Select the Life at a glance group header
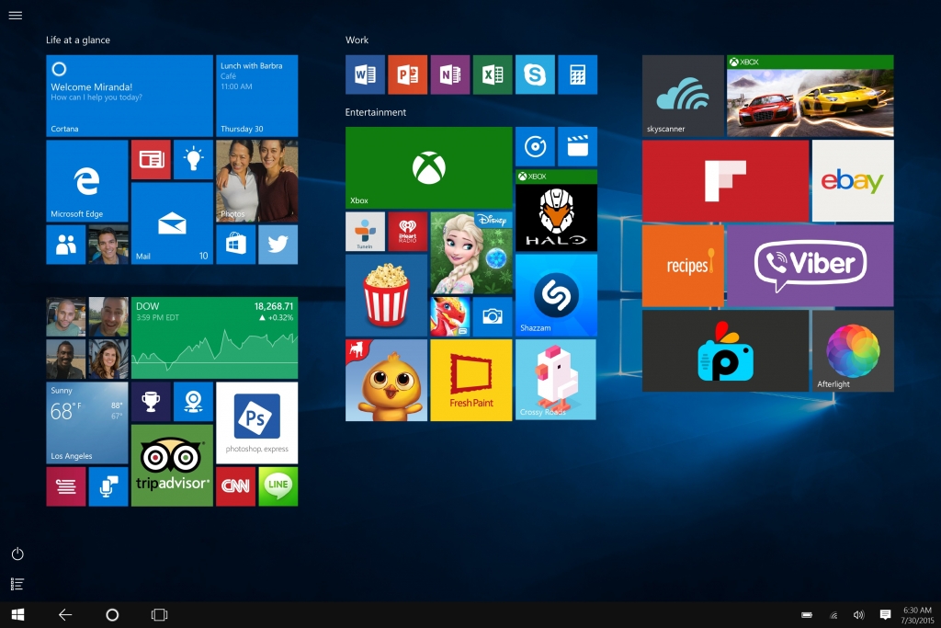The height and width of the screenshot is (628, 941). (x=78, y=40)
